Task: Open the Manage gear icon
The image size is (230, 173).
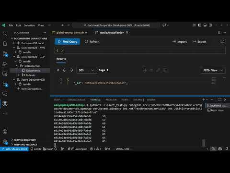Action: click(5, 142)
